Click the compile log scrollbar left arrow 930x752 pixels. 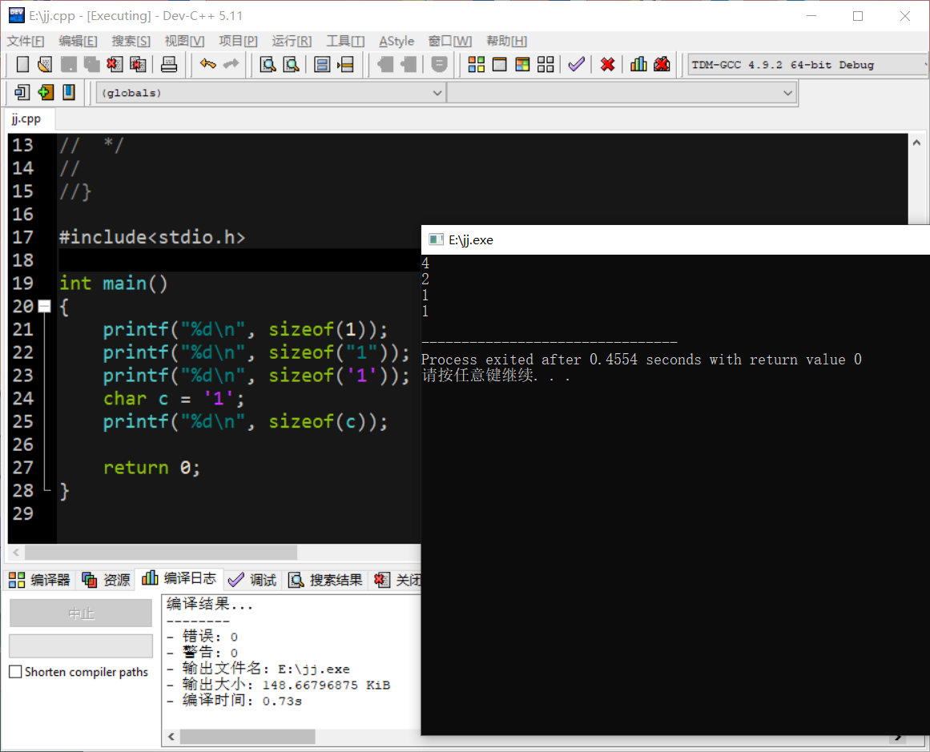click(171, 737)
